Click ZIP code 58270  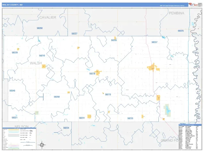pos(92,74)
